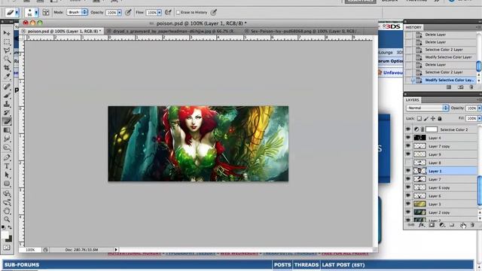This screenshot has height=271, width=482.
Task: Open the eraser Mode dropdown
Action: (x=77, y=12)
